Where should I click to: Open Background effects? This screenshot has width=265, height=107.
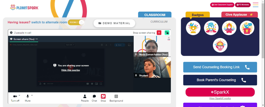tap(116, 98)
